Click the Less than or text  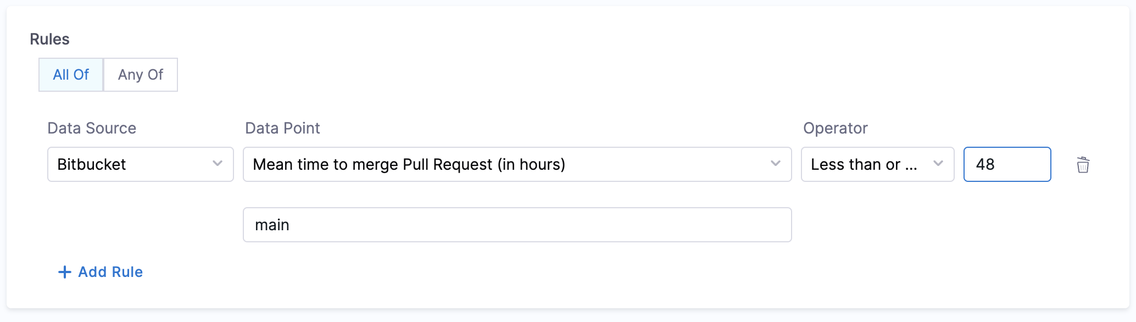pyautogui.click(x=855, y=164)
